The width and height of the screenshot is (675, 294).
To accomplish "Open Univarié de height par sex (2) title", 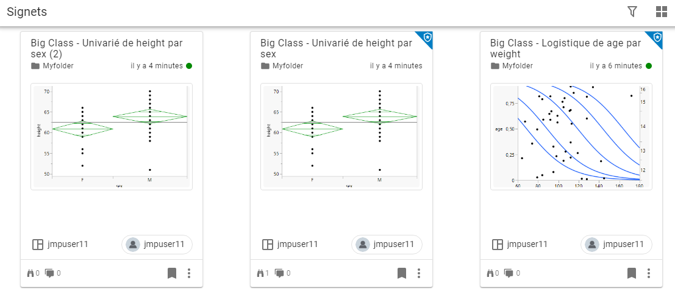I will (107, 48).
